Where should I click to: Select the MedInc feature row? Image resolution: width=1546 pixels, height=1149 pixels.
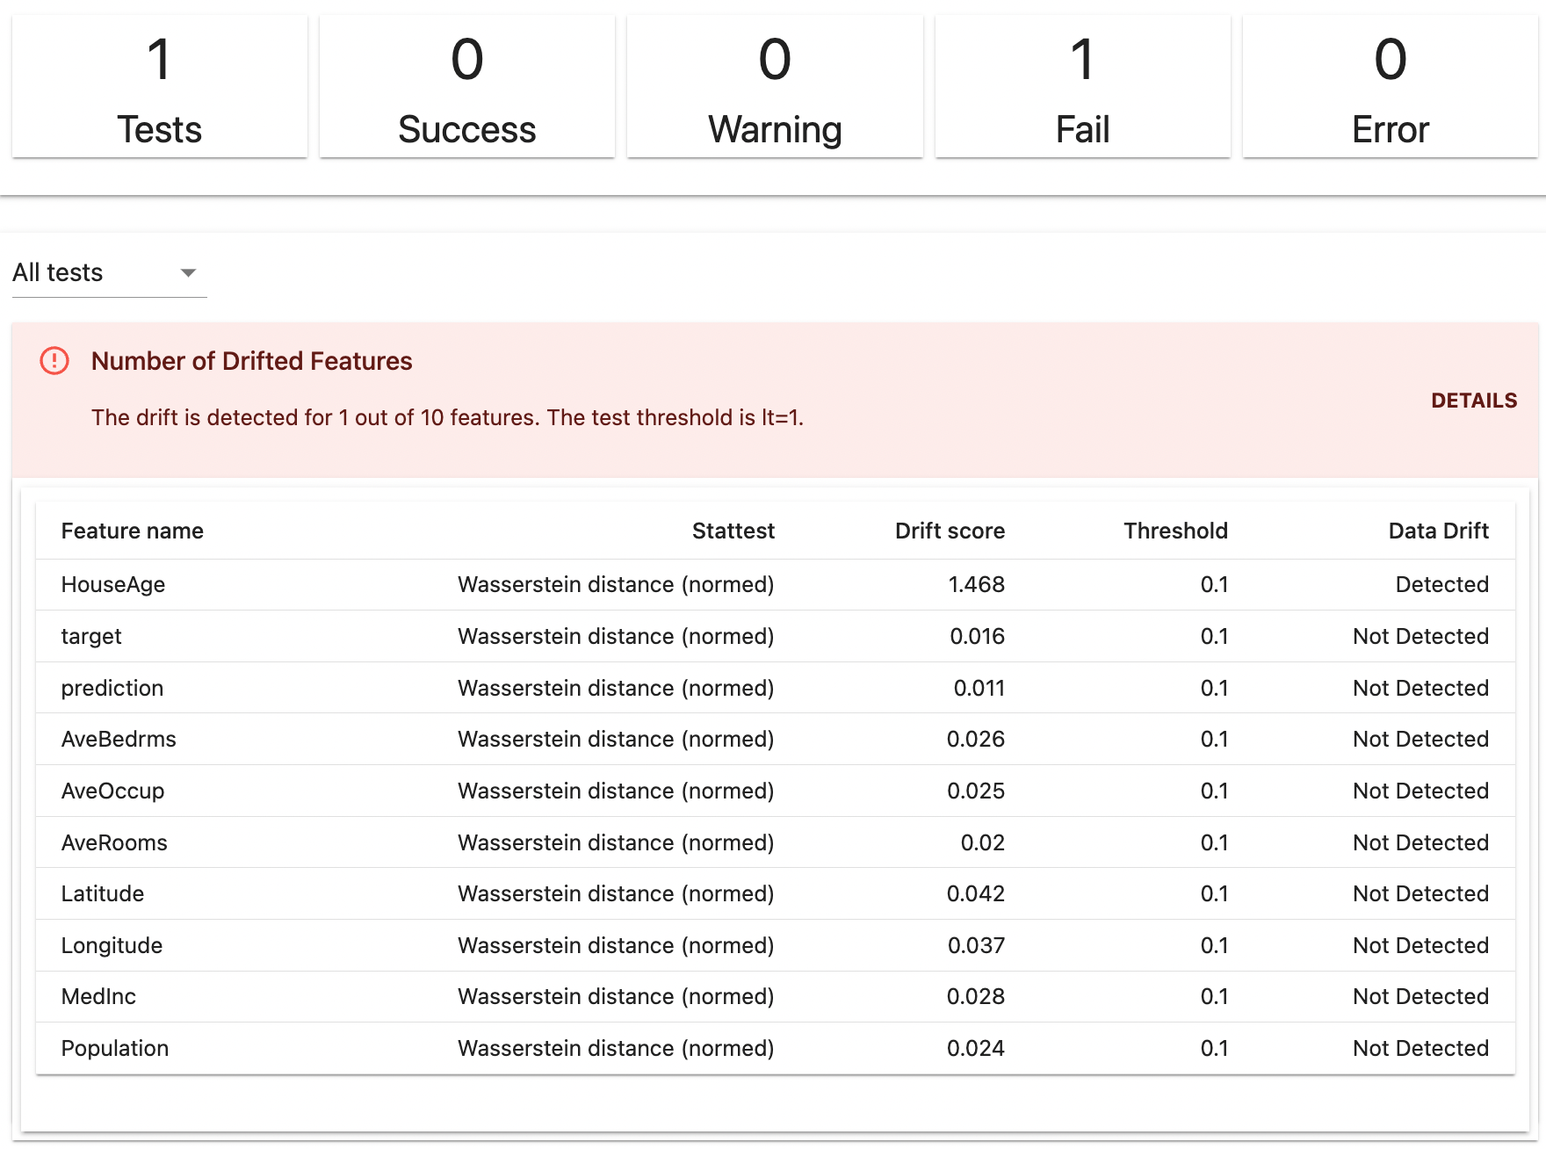[x=776, y=997]
